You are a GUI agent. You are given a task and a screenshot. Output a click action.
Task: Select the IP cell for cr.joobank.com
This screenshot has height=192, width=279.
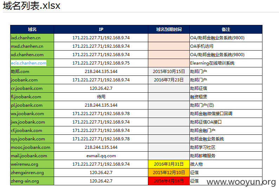[x=101, y=88]
